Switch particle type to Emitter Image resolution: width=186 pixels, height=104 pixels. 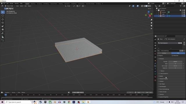tap(164, 53)
